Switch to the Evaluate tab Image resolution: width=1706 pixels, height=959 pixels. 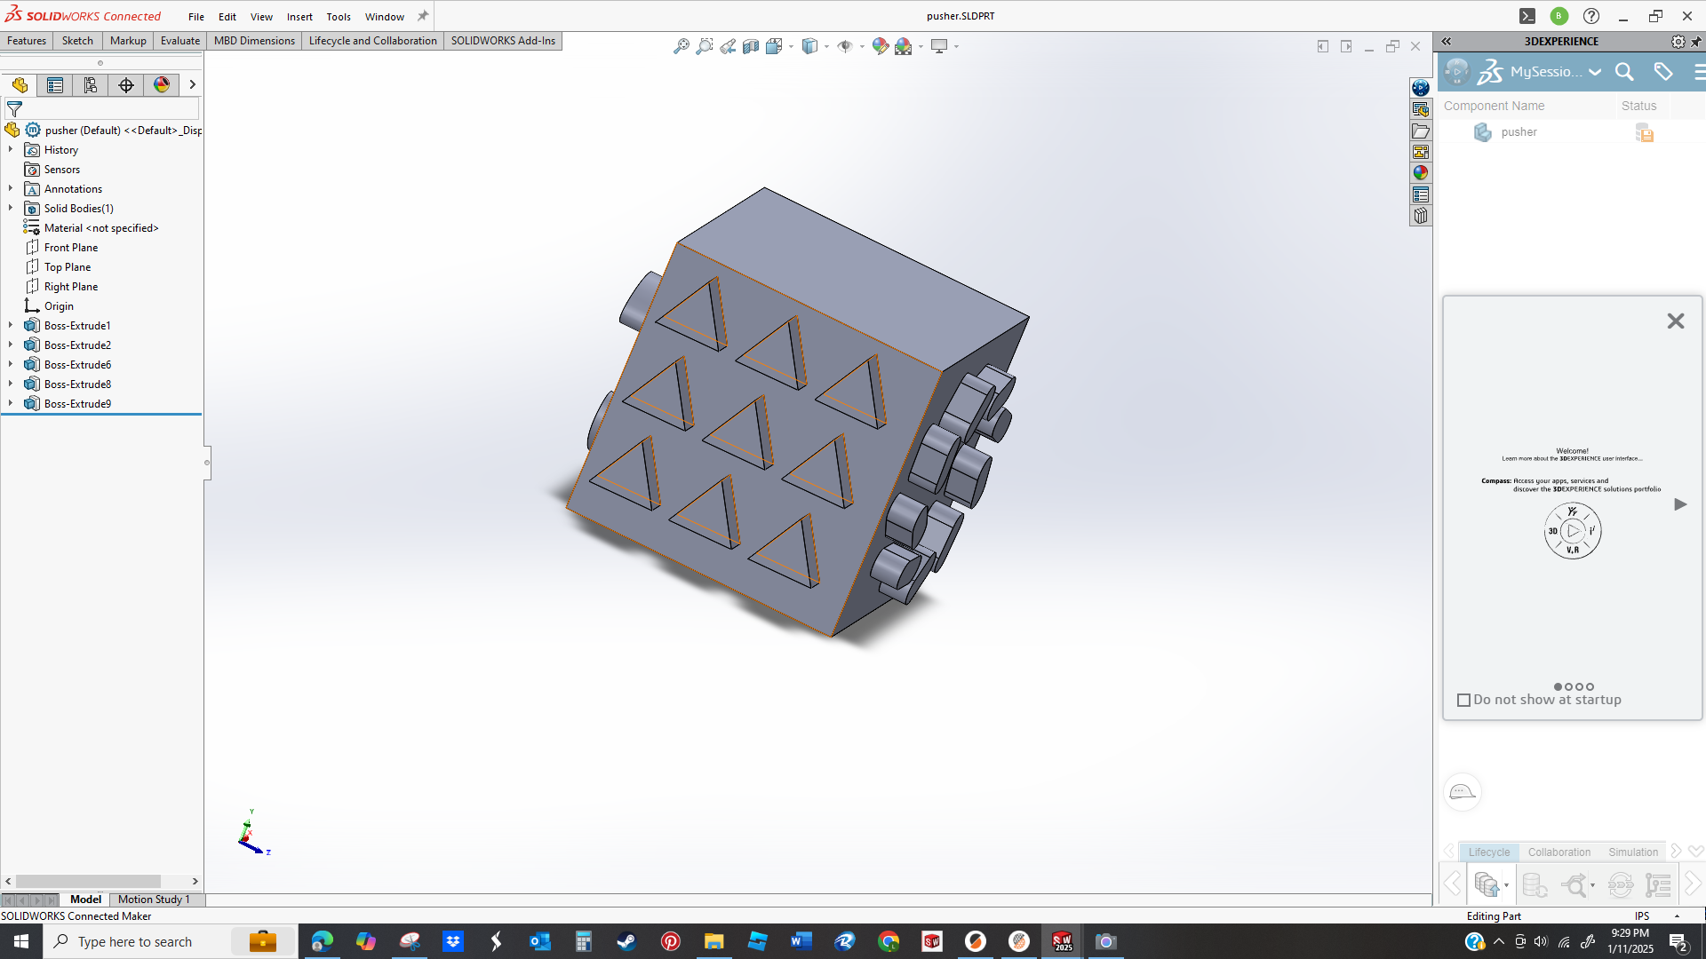click(180, 41)
